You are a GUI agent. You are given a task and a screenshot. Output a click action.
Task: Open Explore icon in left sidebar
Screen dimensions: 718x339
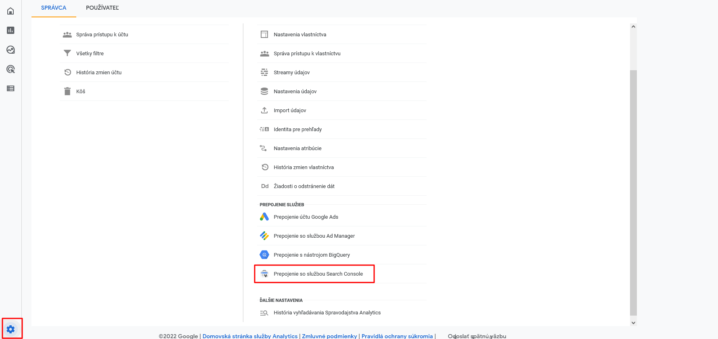coord(10,50)
